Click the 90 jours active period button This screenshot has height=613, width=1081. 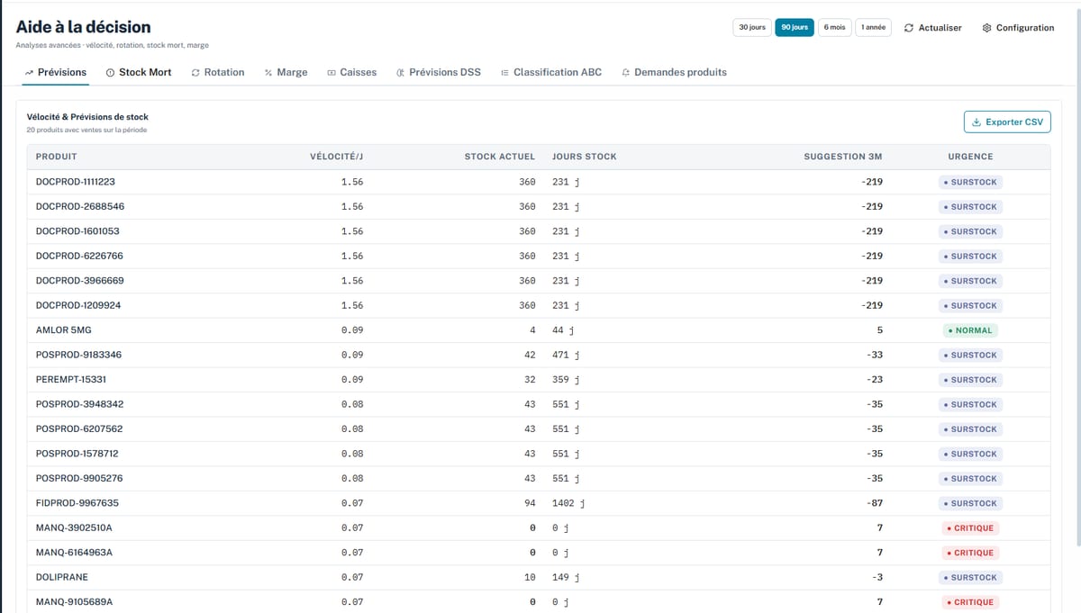click(795, 27)
